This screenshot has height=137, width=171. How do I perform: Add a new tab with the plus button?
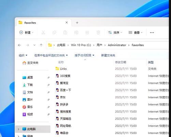point(77,23)
